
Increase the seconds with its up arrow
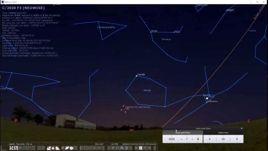coord(237,136)
